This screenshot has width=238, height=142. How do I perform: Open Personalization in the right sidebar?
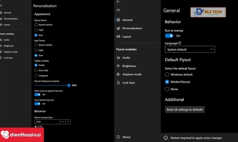pyautogui.click(x=132, y=28)
